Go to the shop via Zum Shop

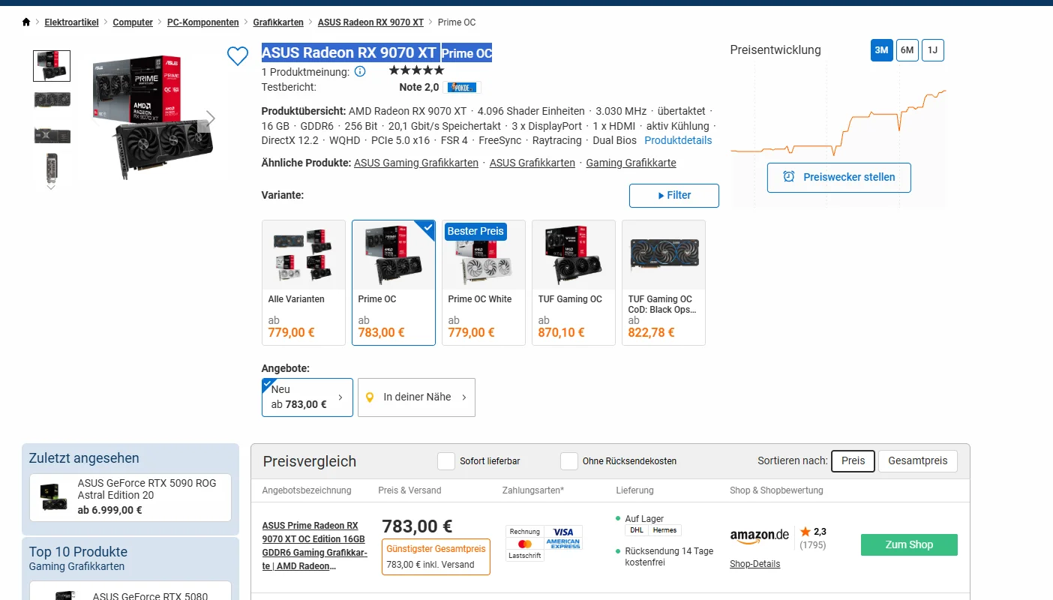point(909,544)
